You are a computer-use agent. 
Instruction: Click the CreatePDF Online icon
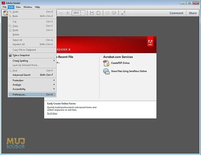point(106,63)
